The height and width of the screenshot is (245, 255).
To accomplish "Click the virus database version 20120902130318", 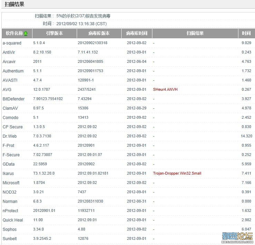I will click(x=93, y=43).
